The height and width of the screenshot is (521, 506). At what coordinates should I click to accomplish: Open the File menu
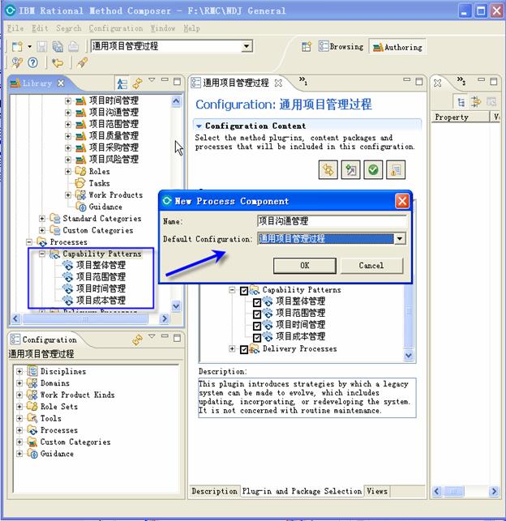(15, 28)
